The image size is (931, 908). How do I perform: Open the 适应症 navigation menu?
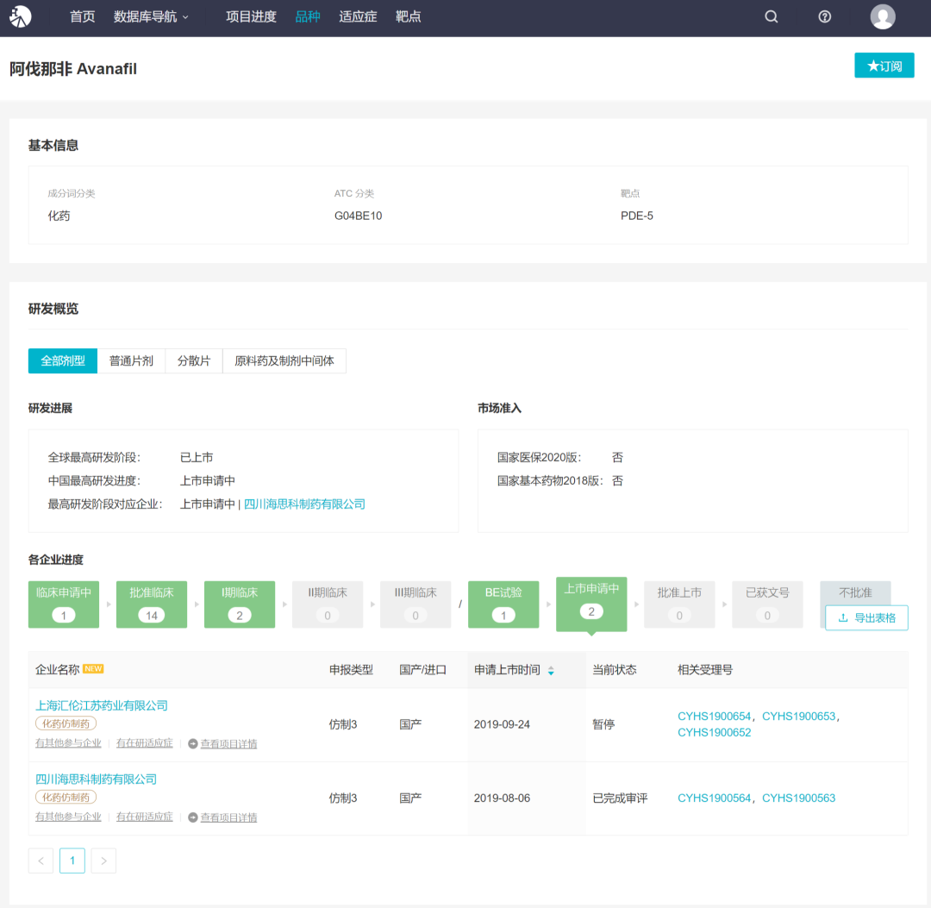coord(358,16)
